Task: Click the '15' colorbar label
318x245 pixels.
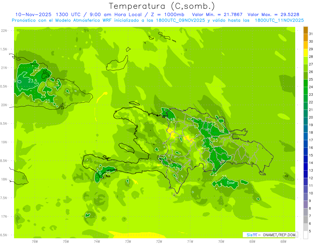Action: click(x=311, y=155)
